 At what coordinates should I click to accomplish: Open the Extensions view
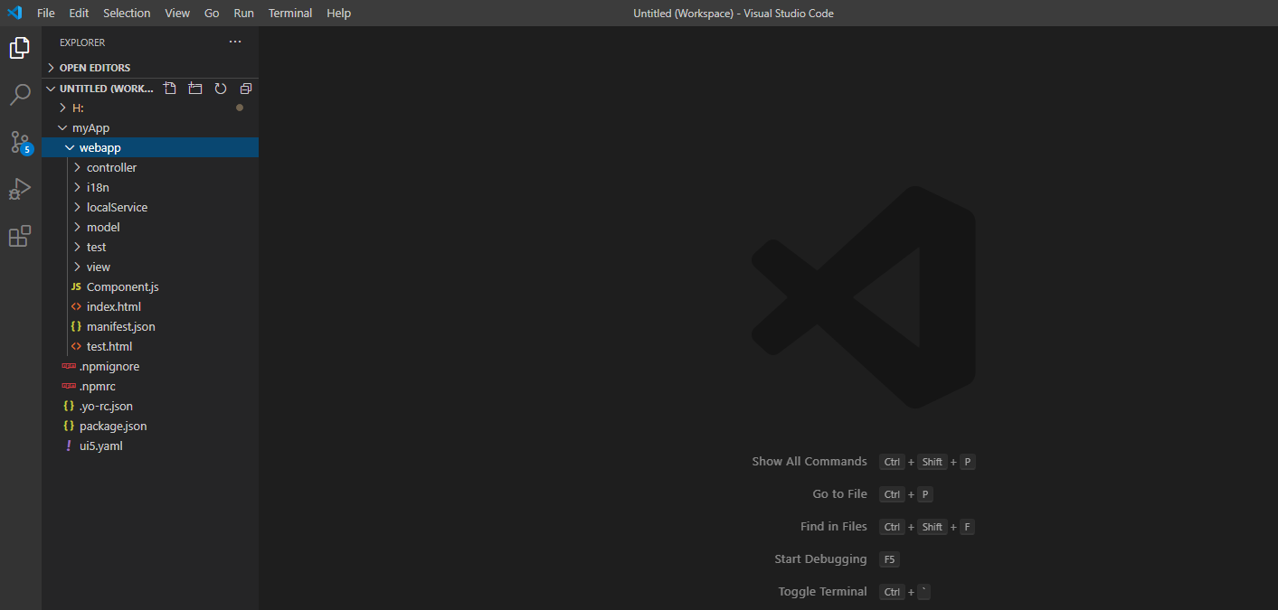pos(20,236)
